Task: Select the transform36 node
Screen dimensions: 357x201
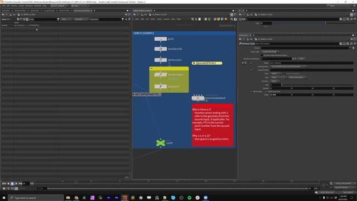Action: (x=161, y=49)
